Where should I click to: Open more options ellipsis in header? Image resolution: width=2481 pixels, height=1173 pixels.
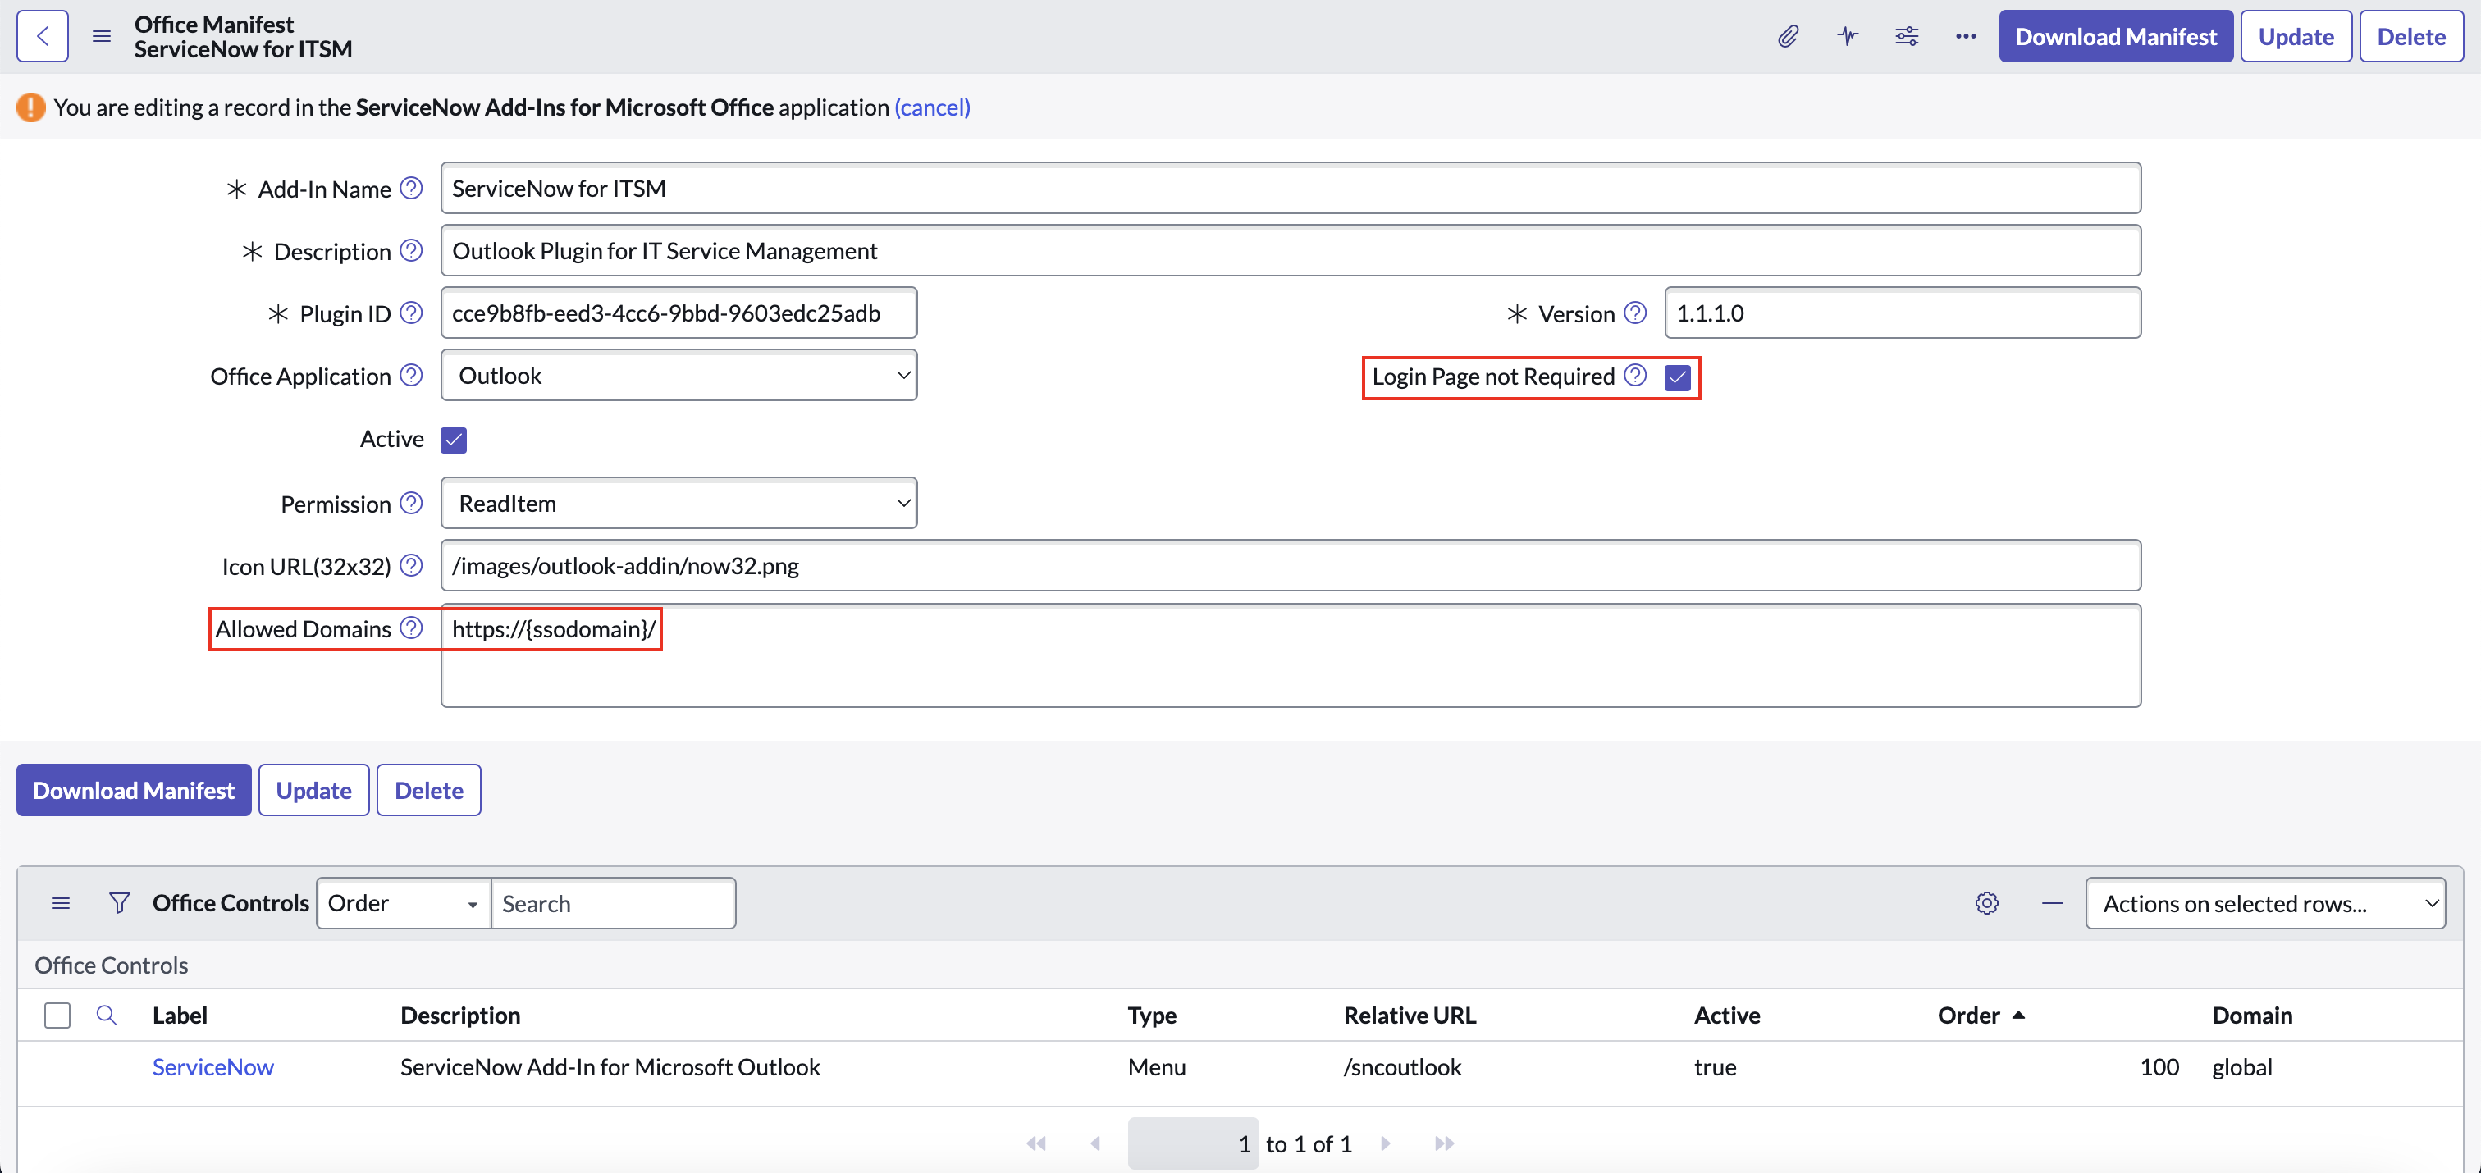pyautogui.click(x=1966, y=37)
